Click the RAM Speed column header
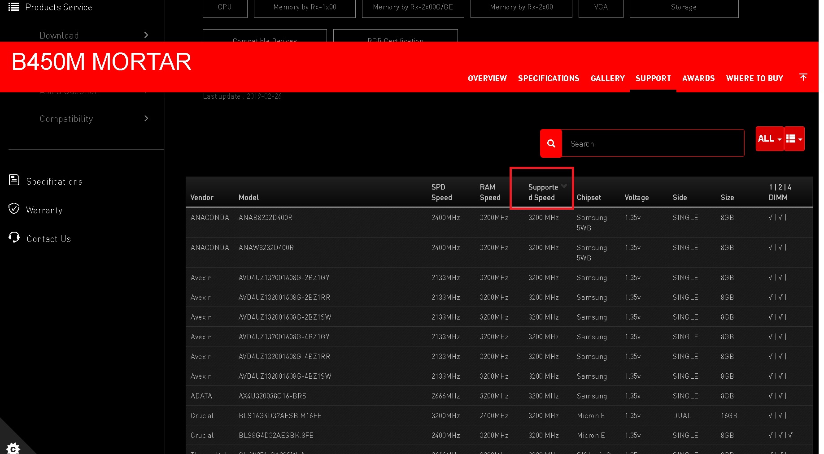The width and height of the screenshot is (824, 454). [x=490, y=192]
